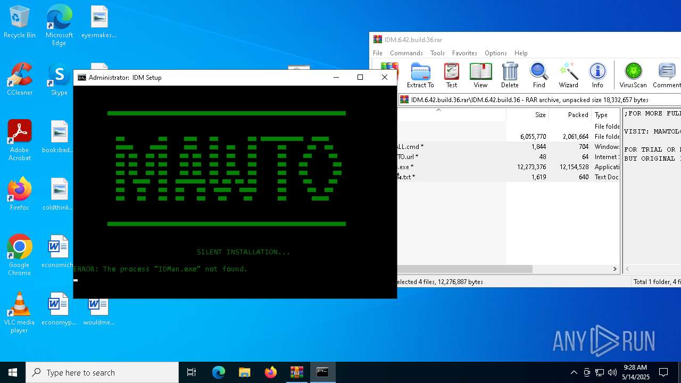Select the Microsoft Edge desktop shortcut
The image size is (681, 383).
click(x=59, y=26)
